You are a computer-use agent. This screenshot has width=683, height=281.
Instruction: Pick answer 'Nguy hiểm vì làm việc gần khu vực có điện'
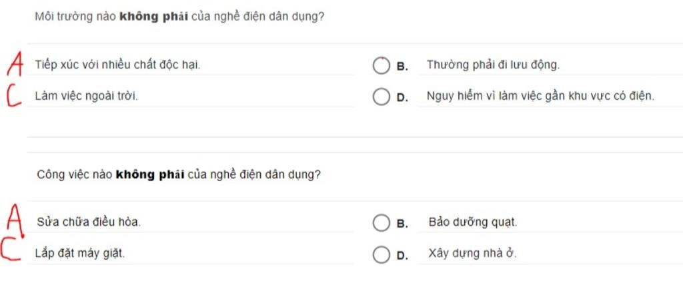coord(540,97)
